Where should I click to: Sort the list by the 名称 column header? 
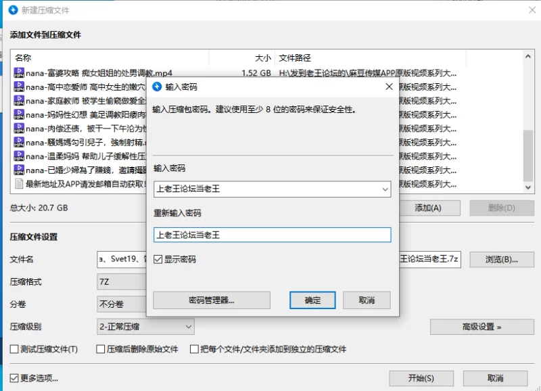110,58
